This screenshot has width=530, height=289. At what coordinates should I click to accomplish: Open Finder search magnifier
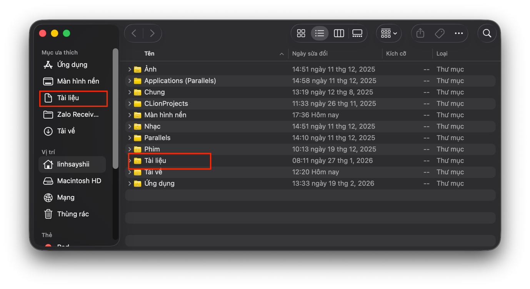point(487,33)
